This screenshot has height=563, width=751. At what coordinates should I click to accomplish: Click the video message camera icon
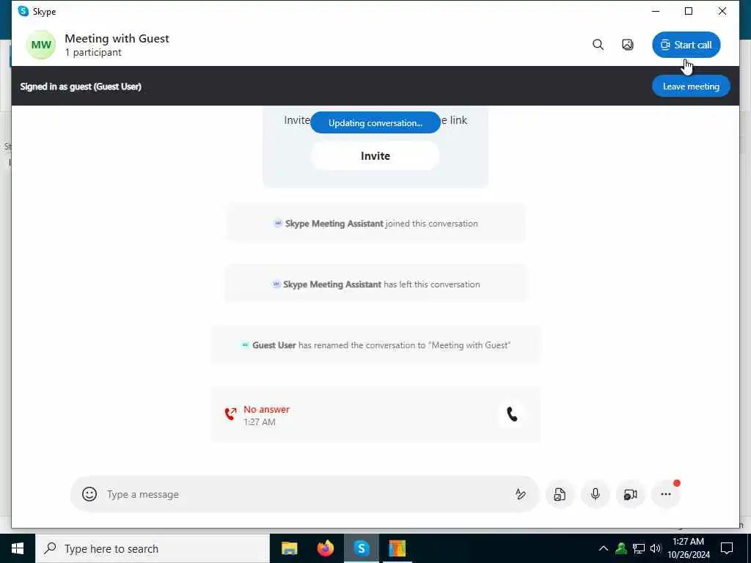click(630, 494)
